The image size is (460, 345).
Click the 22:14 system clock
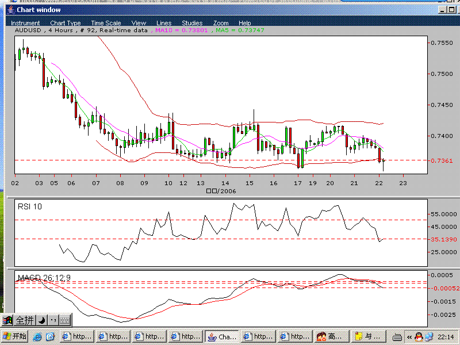(x=446, y=337)
